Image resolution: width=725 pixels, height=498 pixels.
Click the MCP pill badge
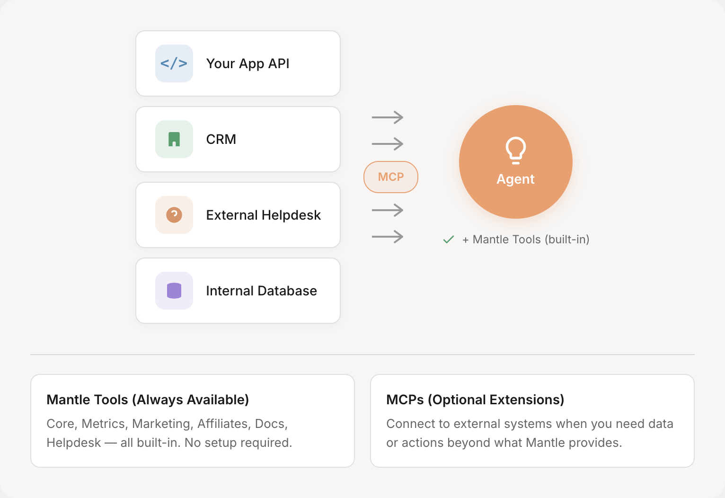391,177
